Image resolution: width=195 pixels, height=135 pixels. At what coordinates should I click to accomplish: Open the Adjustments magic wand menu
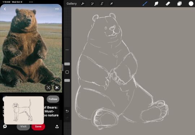92,4
